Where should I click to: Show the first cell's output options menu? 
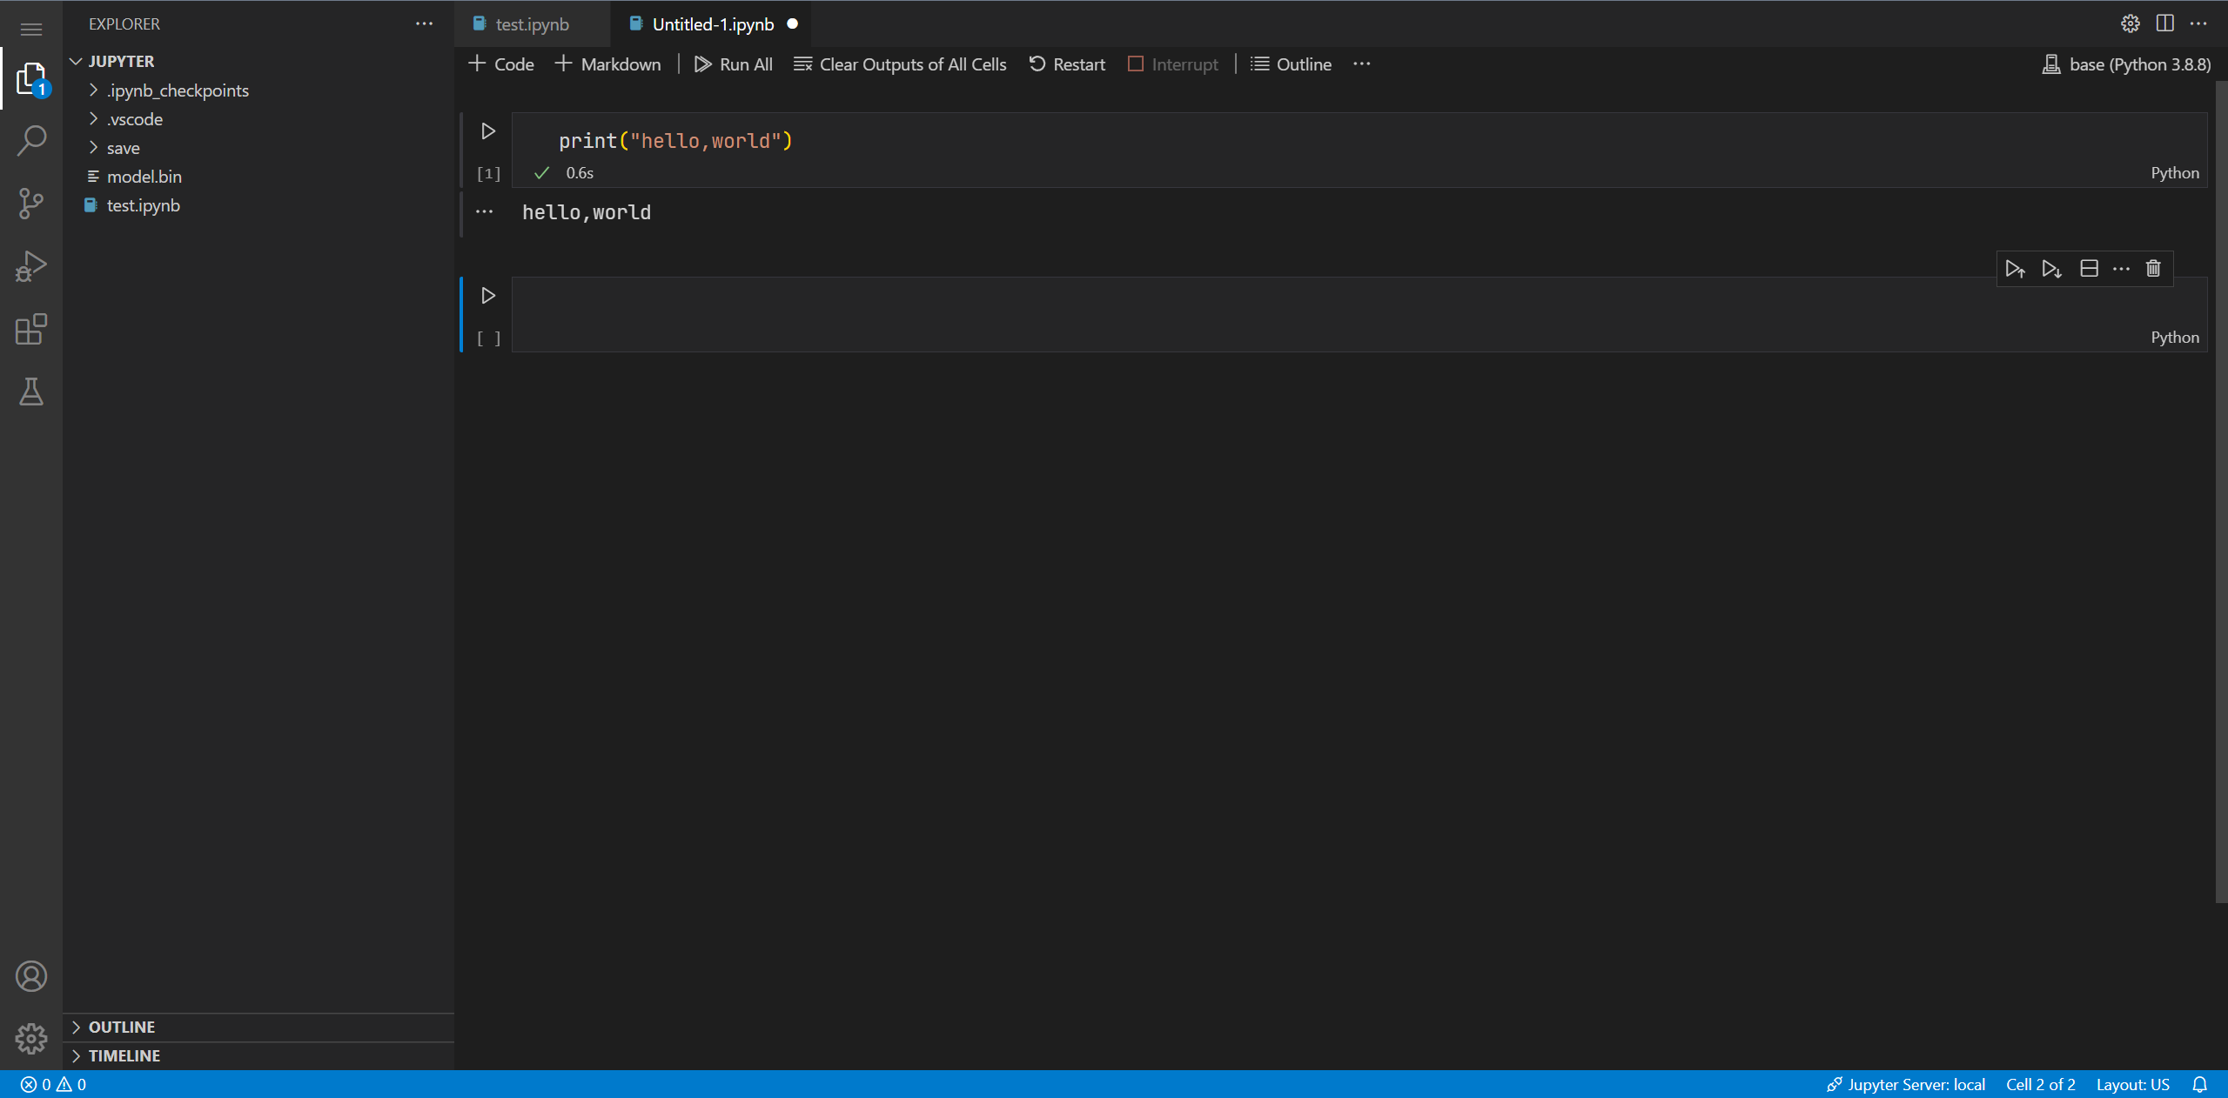click(x=485, y=212)
